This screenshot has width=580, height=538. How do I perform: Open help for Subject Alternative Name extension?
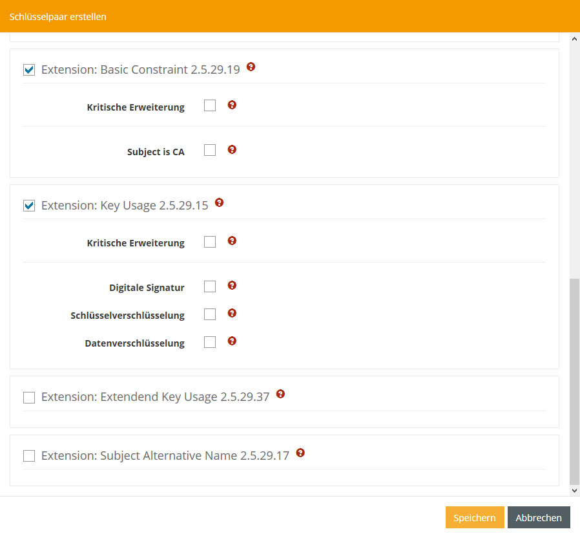300,453
